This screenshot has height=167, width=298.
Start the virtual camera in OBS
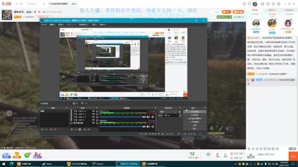(x=194, y=118)
